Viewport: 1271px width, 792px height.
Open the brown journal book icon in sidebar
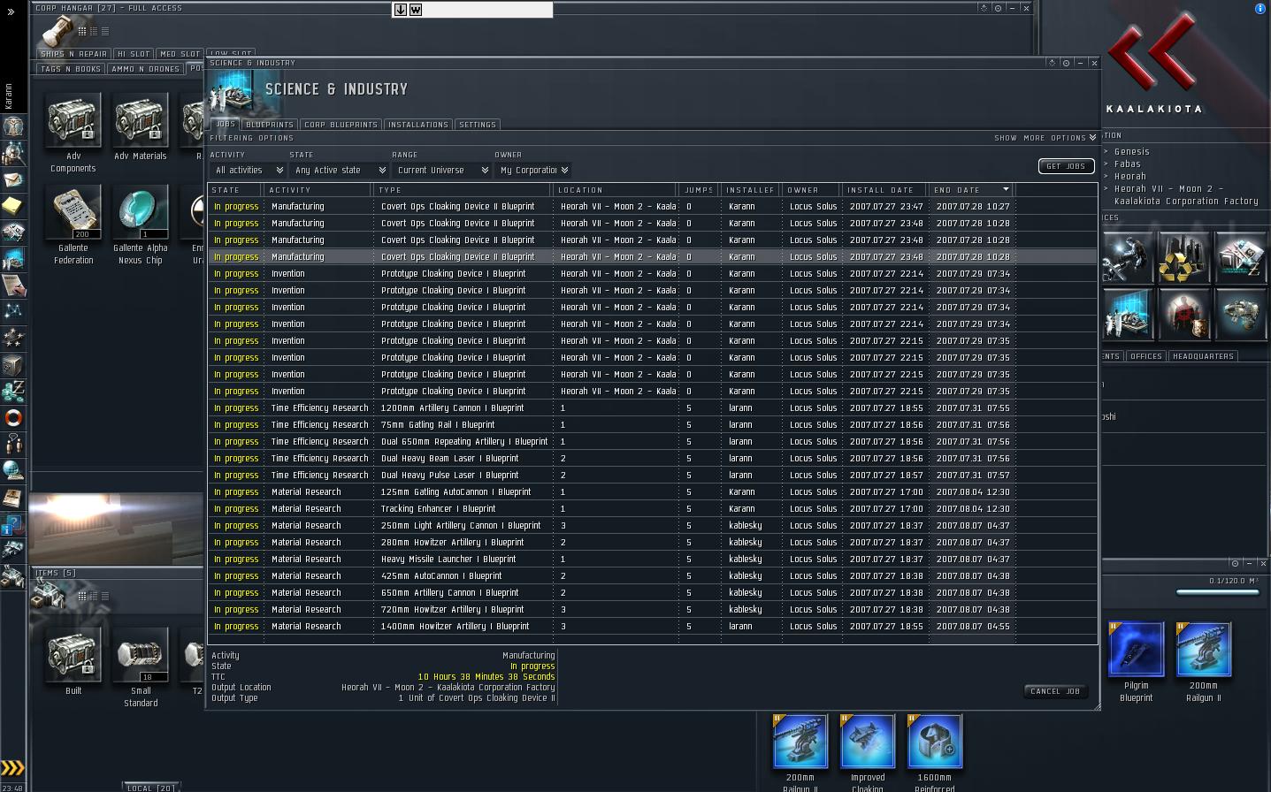point(12,498)
